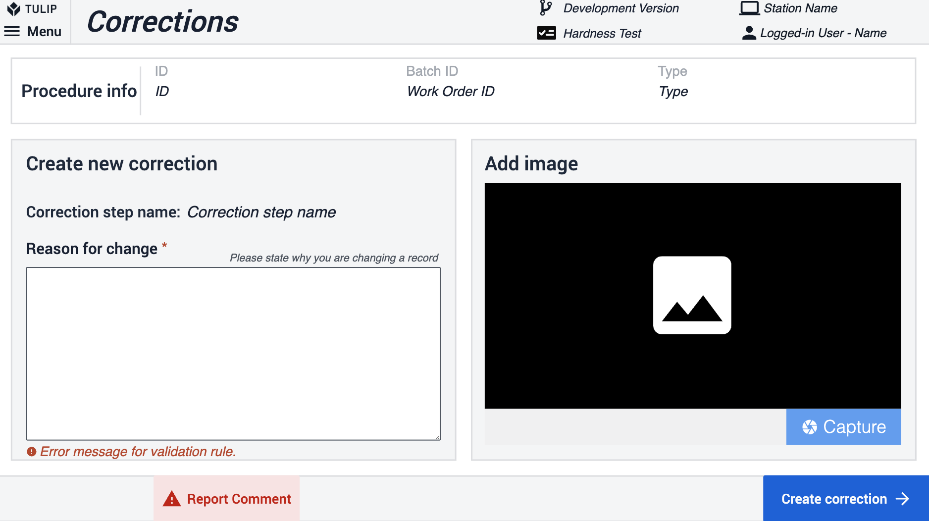The height and width of the screenshot is (521, 929).
Task: Click the Logged-in User person icon
Action: pos(749,33)
